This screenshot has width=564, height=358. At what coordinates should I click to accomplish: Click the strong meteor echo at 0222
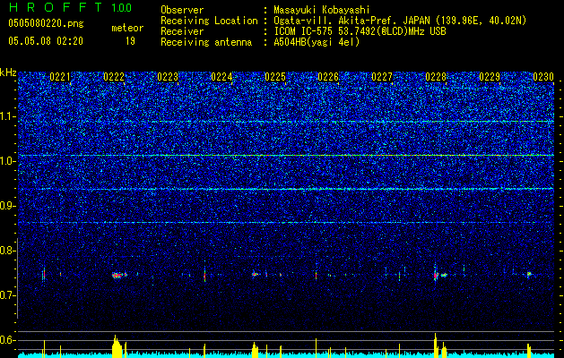[118, 276]
